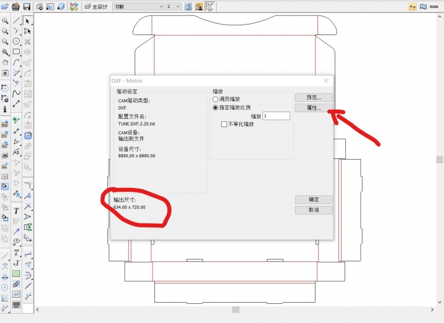Click the bold T text tool
The width and height of the screenshot is (444, 323).
coord(17,211)
